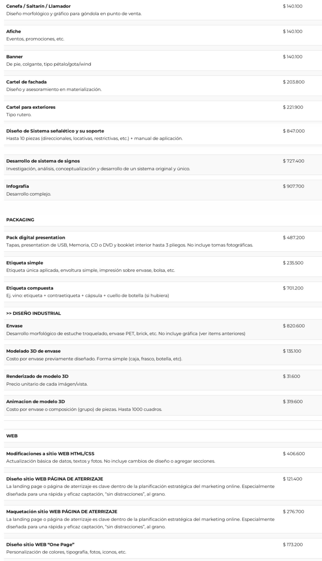Viewport: 322px width, 561px height.
Task: Click the >> DISEÑO INDUSTRIAL subsection heading
Action: tap(33, 313)
